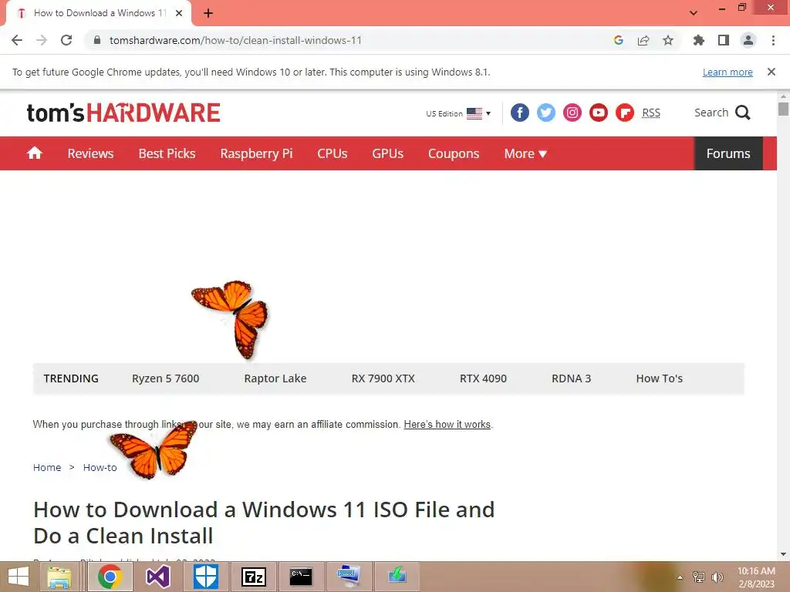
Task: Expand the More navigation dropdown
Action: pyautogui.click(x=525, y=153)
